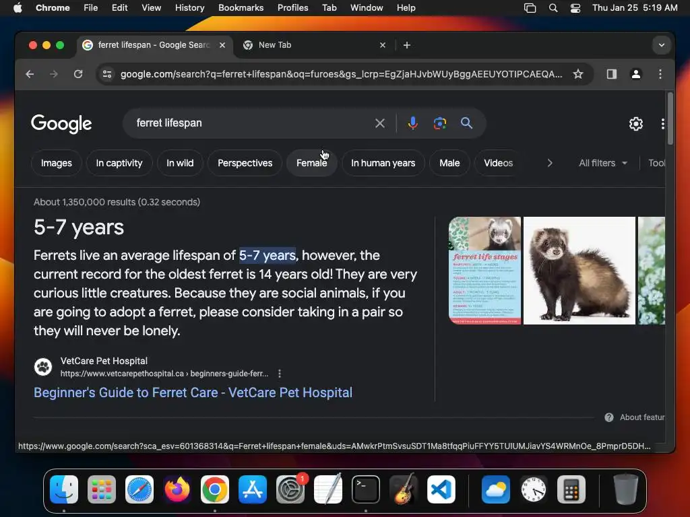Open the ferret life stages thumbnail
This screenshot has height=517, width=690.
485,271
